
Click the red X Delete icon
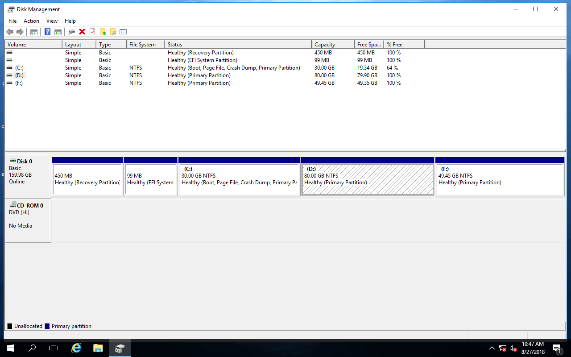(x=82, y=32)
